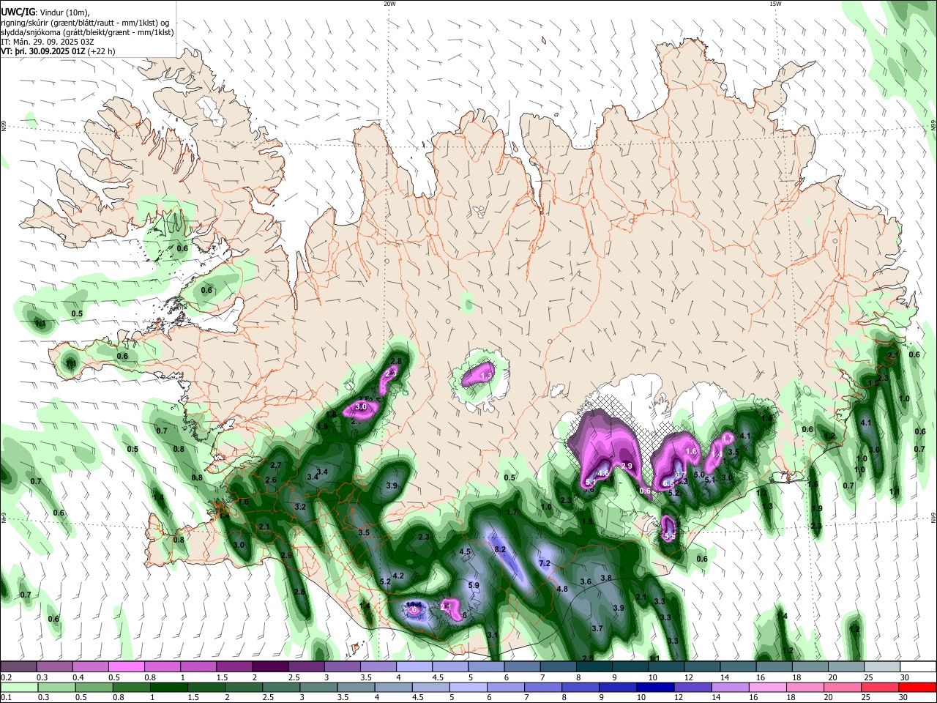Click the 3.8 precipitation value on the map
This screenshot has width=937, height=703.
pos(606,578)
